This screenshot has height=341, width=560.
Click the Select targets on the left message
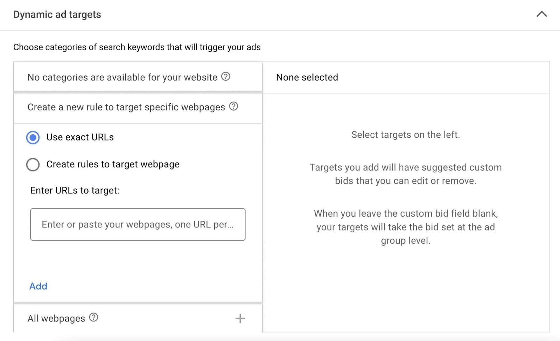[405, 135]
